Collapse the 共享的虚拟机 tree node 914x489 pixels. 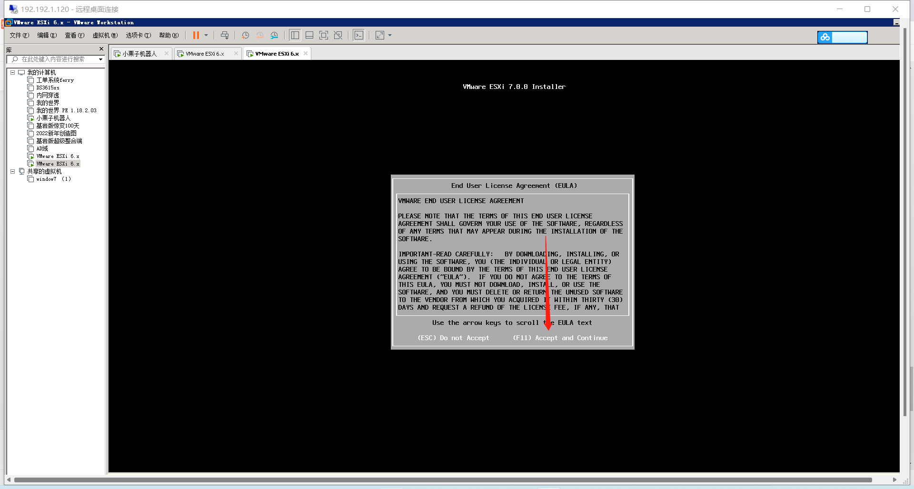pos(13,172)
